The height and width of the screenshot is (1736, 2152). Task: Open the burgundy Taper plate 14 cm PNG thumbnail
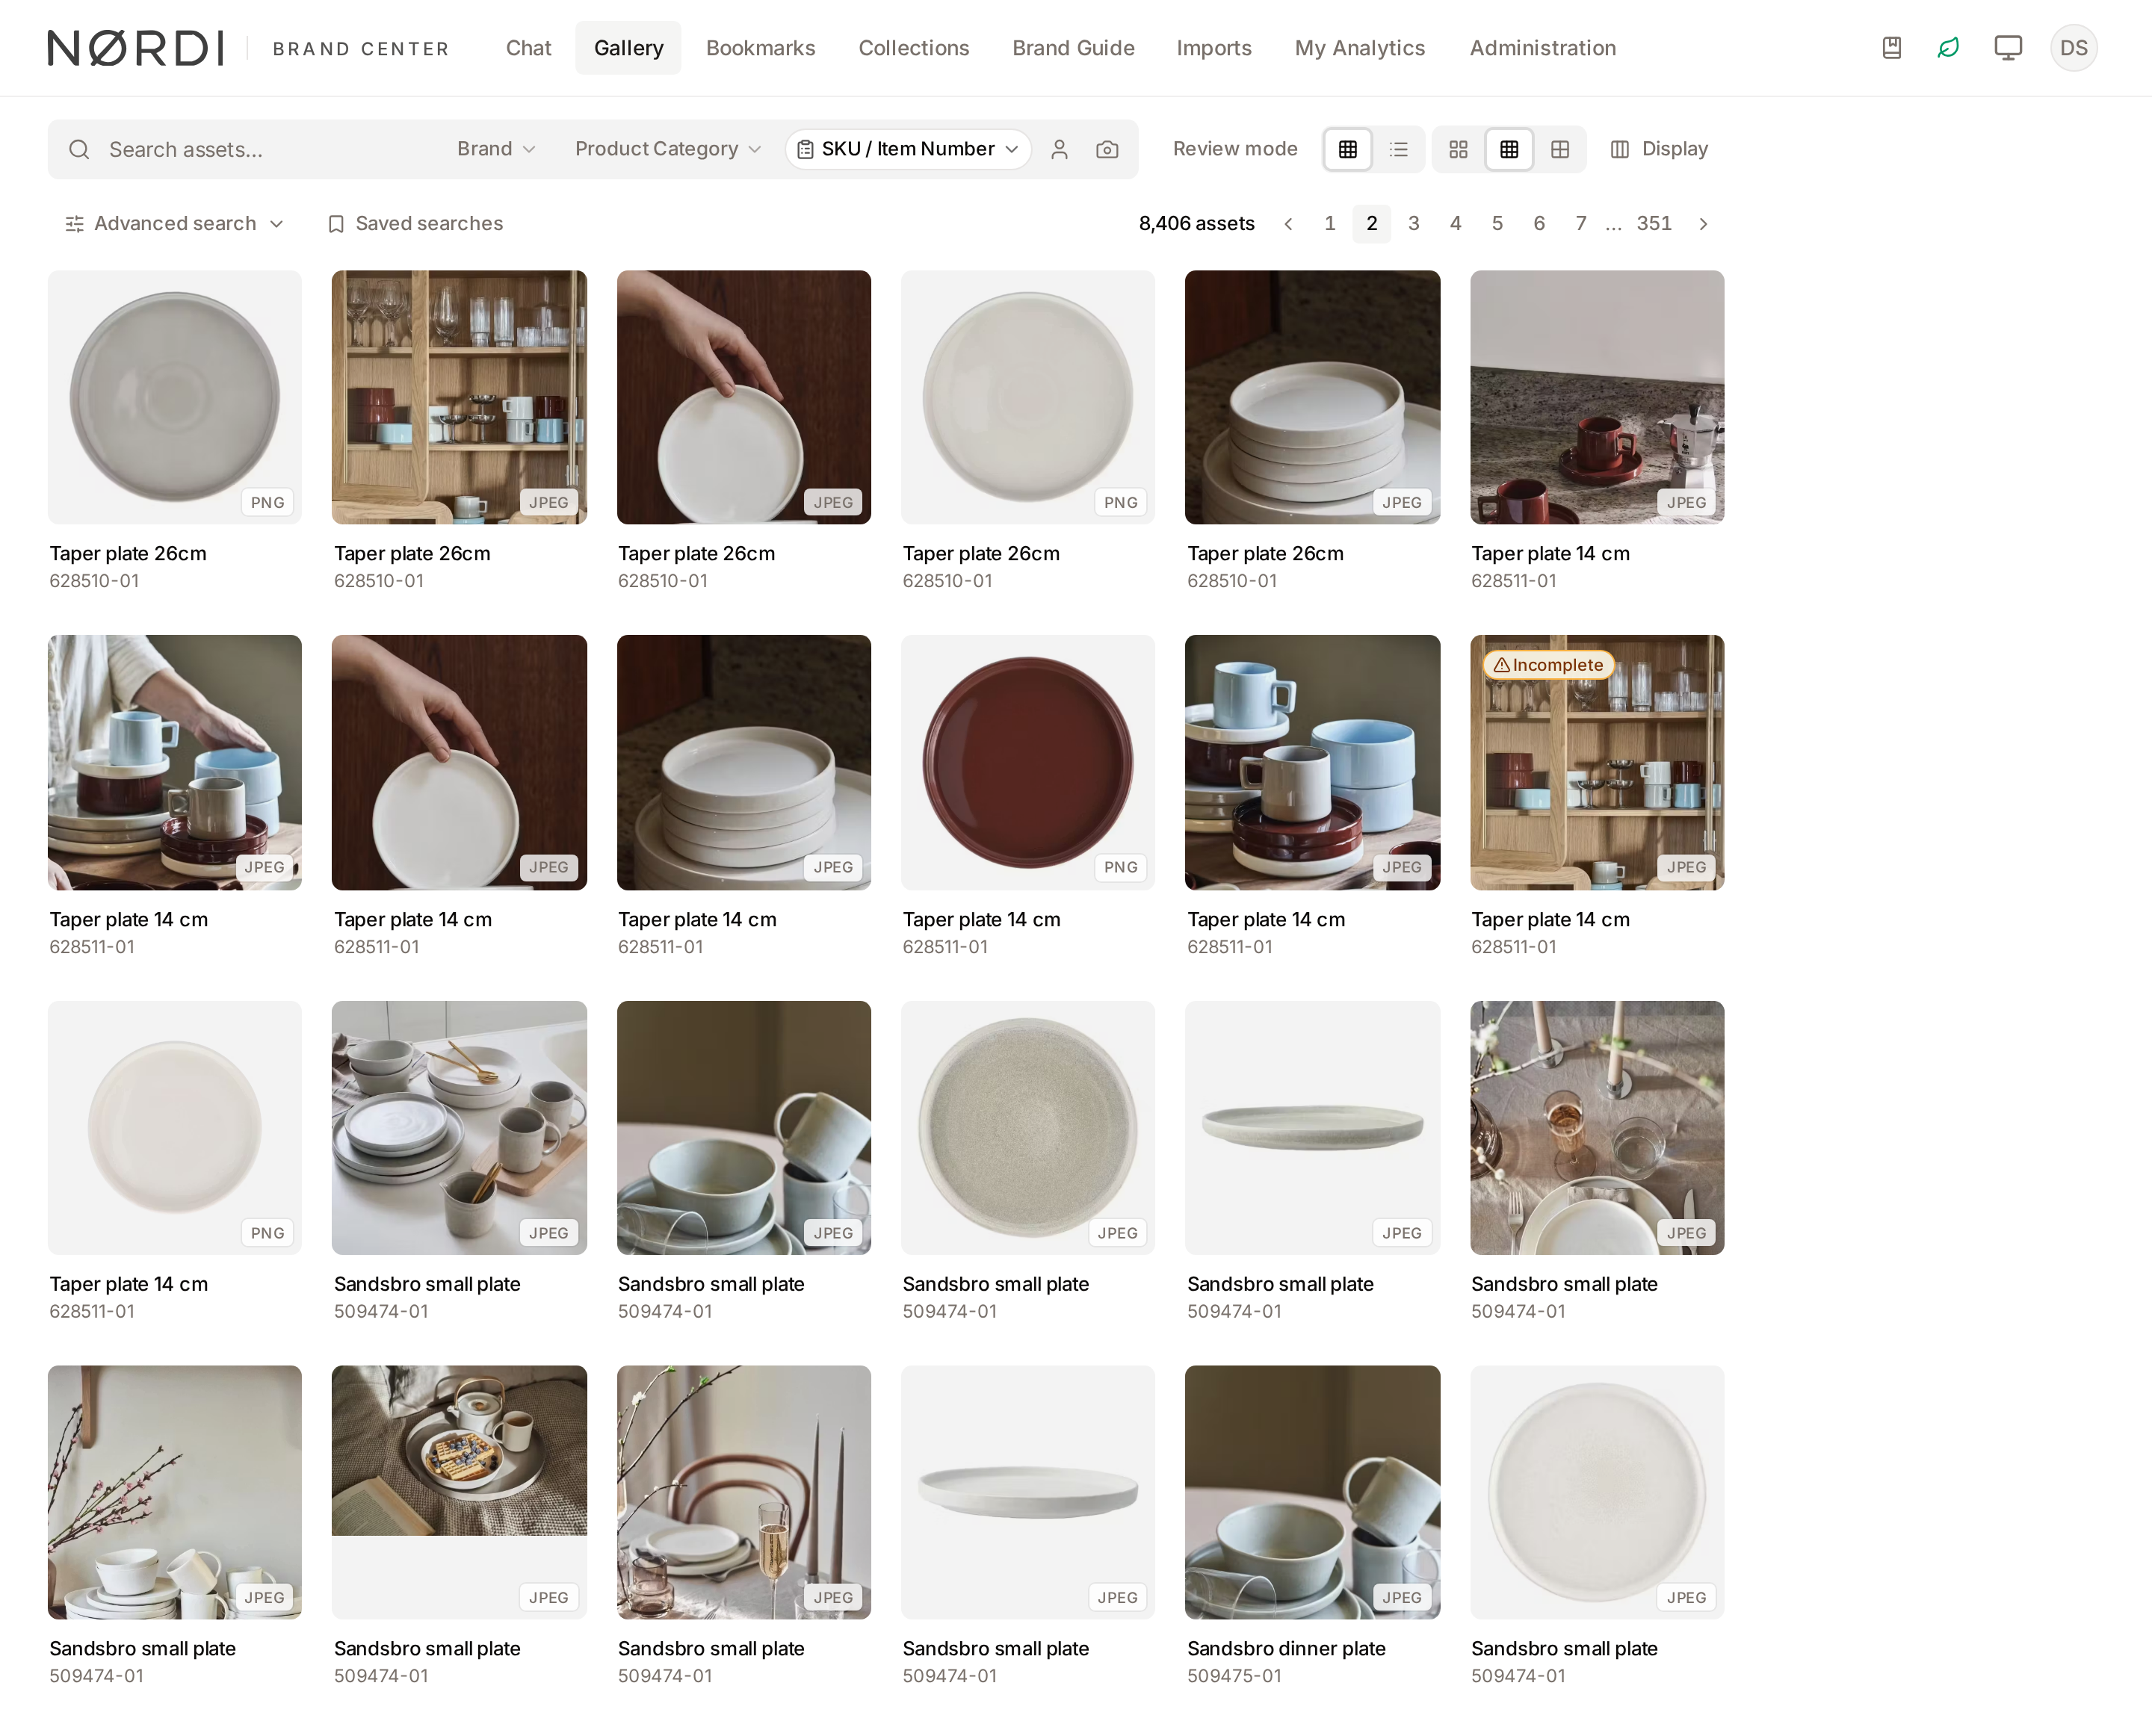[1027, 762]
